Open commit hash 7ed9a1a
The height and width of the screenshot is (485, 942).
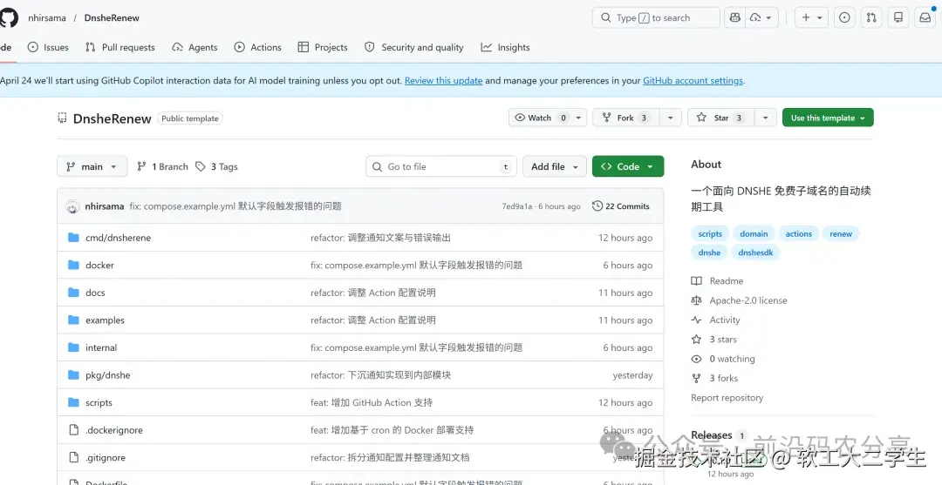517,206
